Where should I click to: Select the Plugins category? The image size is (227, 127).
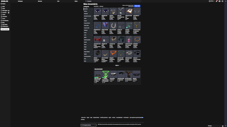(x=85, y=47)
